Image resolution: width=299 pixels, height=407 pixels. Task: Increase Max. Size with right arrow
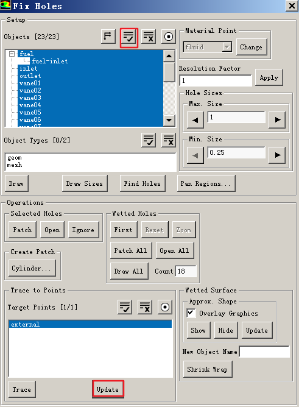pos(277,120)
